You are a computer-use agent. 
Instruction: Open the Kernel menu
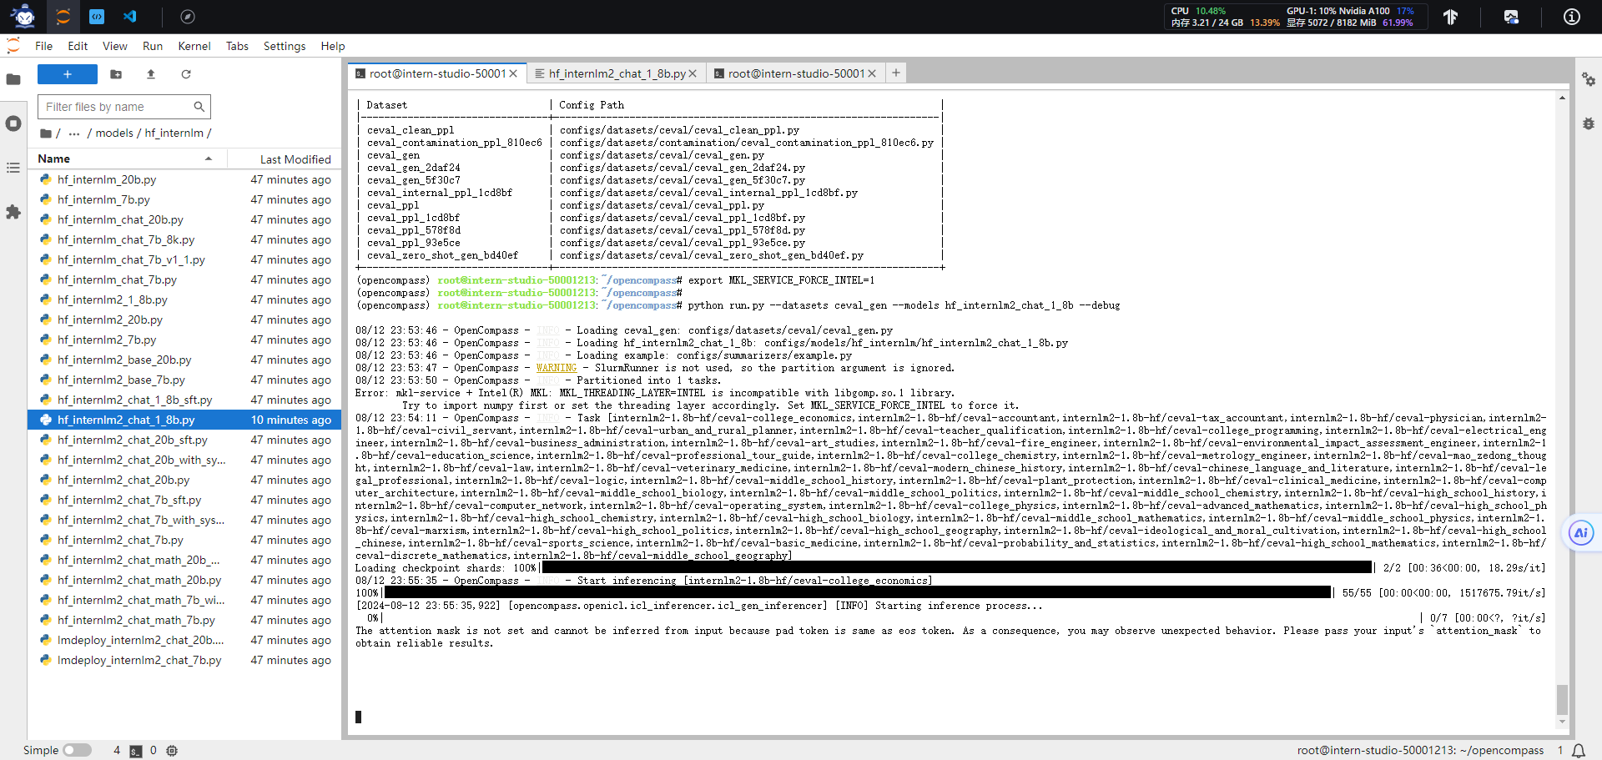194,46
